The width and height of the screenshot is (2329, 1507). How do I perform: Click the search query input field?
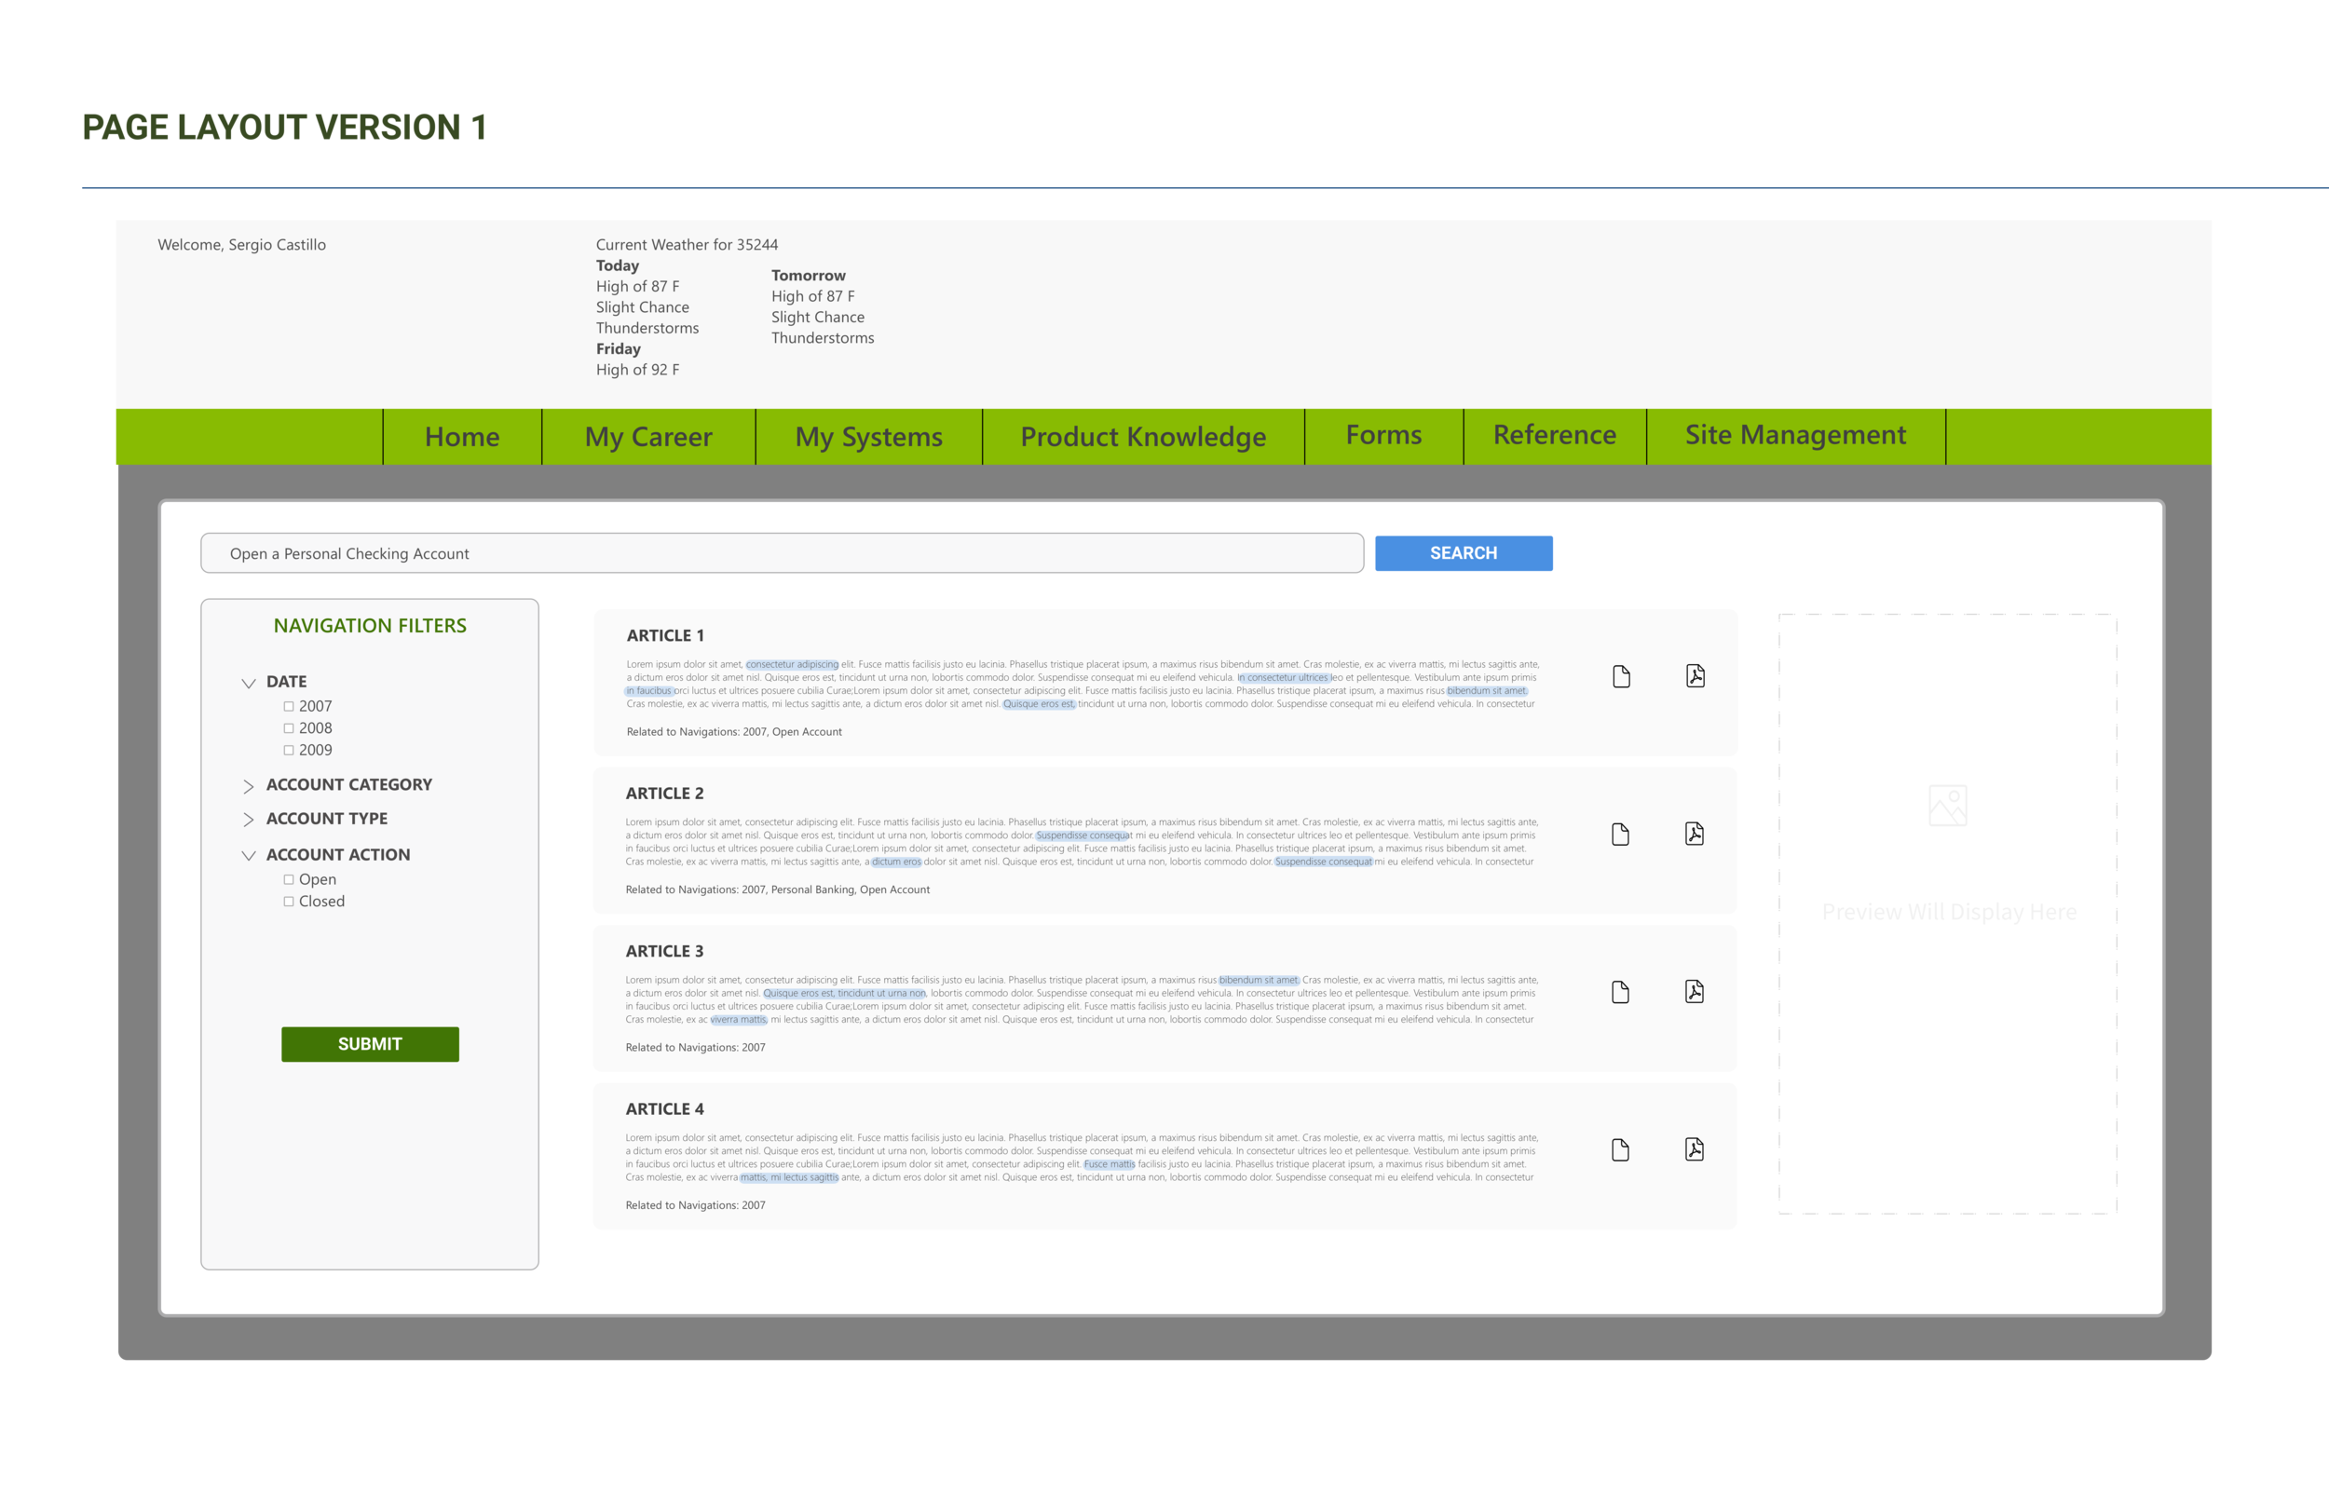coord(781,553)
